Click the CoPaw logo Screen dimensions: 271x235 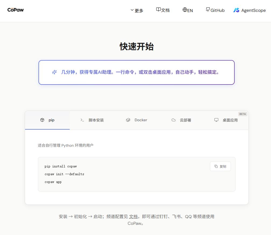click(x=15, y=10)
